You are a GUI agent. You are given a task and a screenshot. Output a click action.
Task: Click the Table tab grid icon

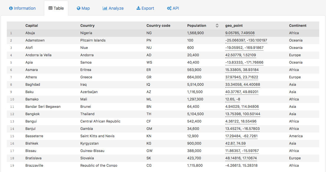(50, 8)
